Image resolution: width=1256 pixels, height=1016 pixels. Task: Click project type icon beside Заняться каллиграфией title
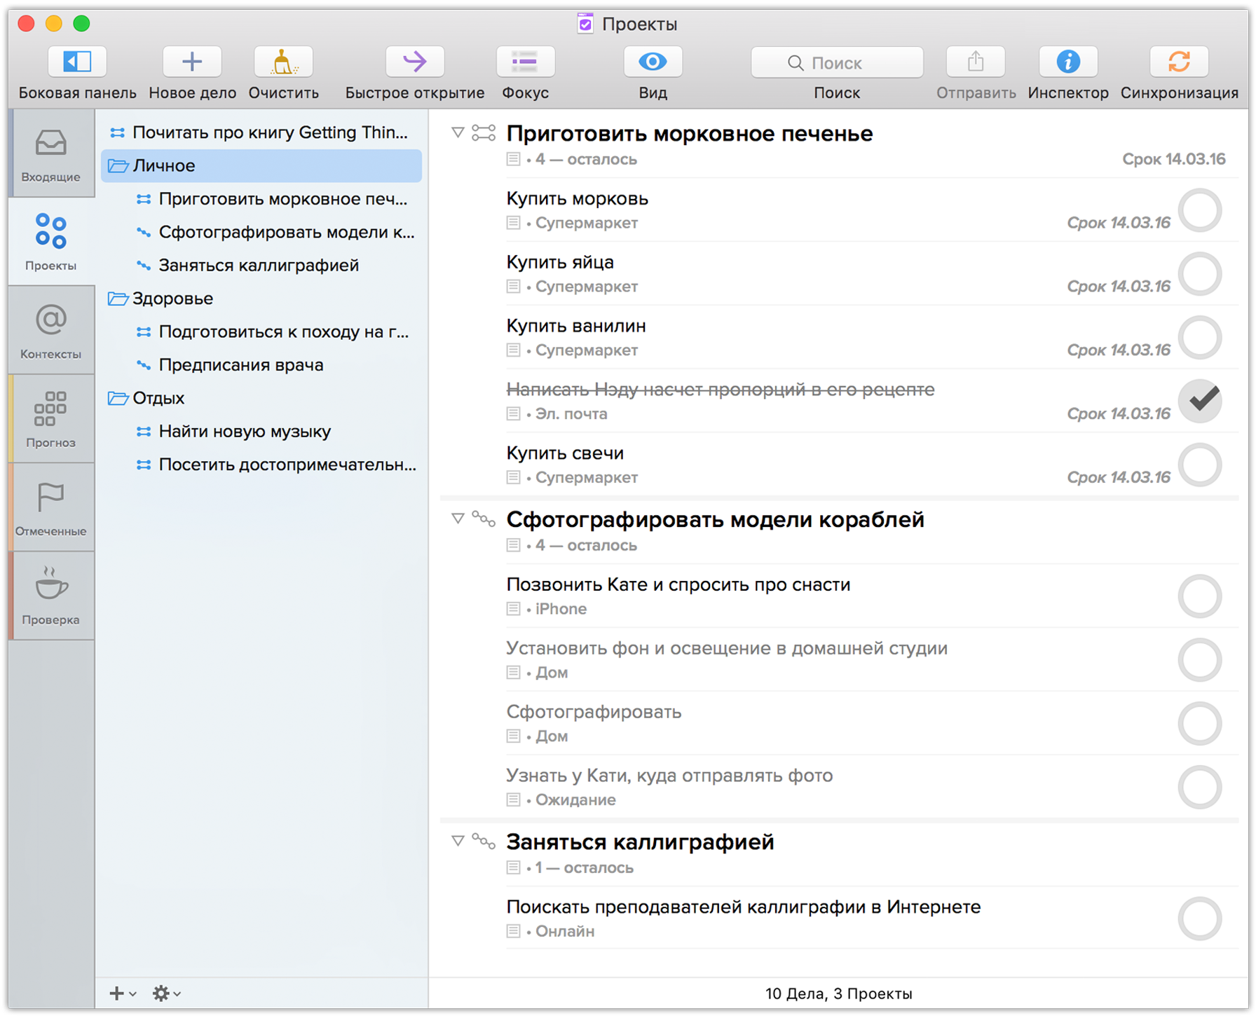(484, 841)
